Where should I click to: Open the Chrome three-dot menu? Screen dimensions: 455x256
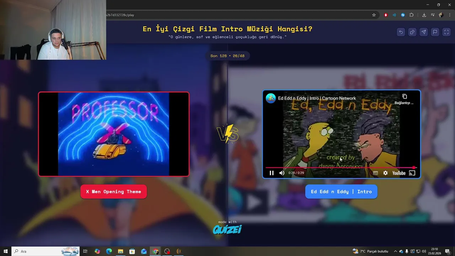click(x=450, y=15)
